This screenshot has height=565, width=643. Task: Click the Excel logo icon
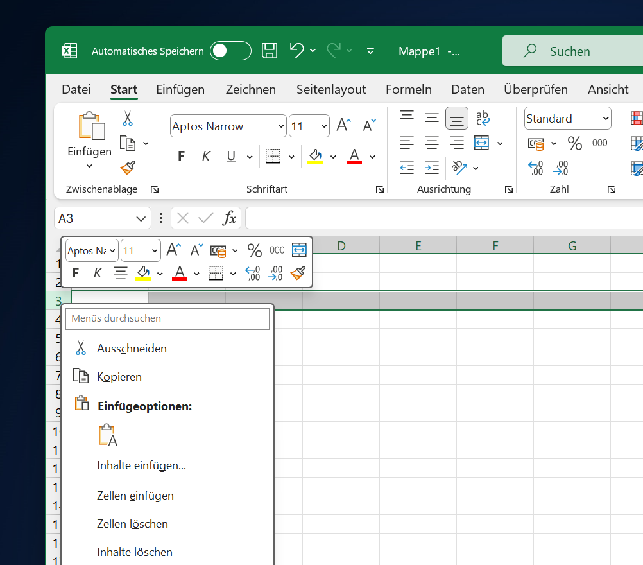click(x=69, y=51)
